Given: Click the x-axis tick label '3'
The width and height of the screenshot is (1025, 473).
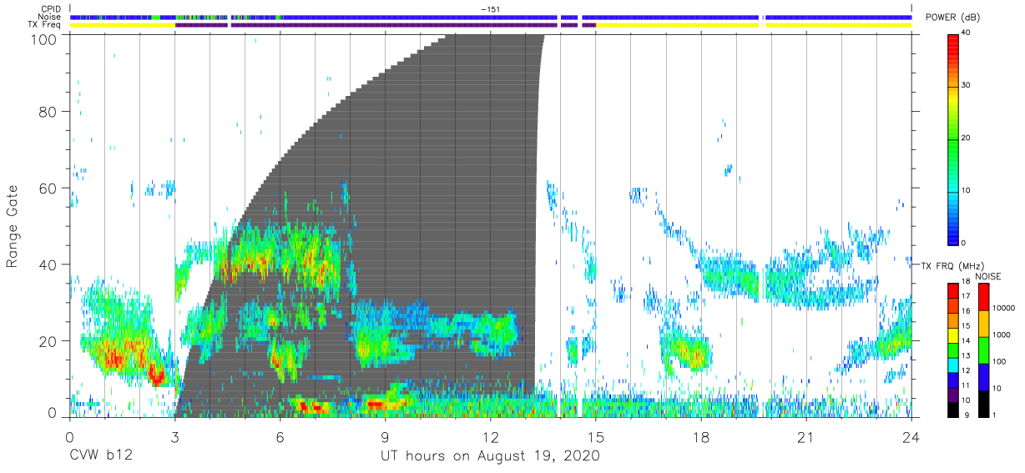Looking at the screenshot, I should 174,437.
